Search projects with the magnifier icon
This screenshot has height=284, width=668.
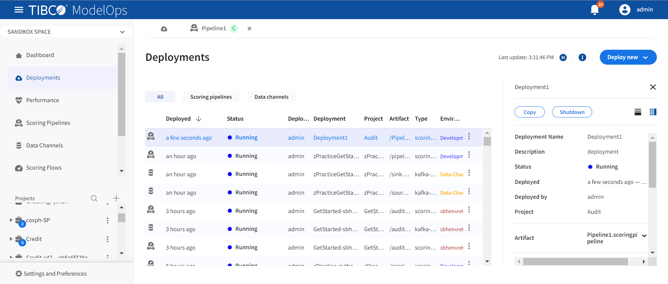coord(94,198)
